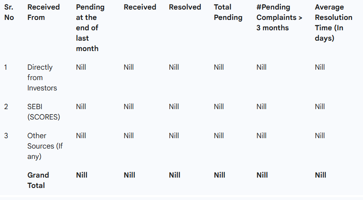
Task: Select Average Resolution Time value for Other Sources
Action: tap(320, 136)
